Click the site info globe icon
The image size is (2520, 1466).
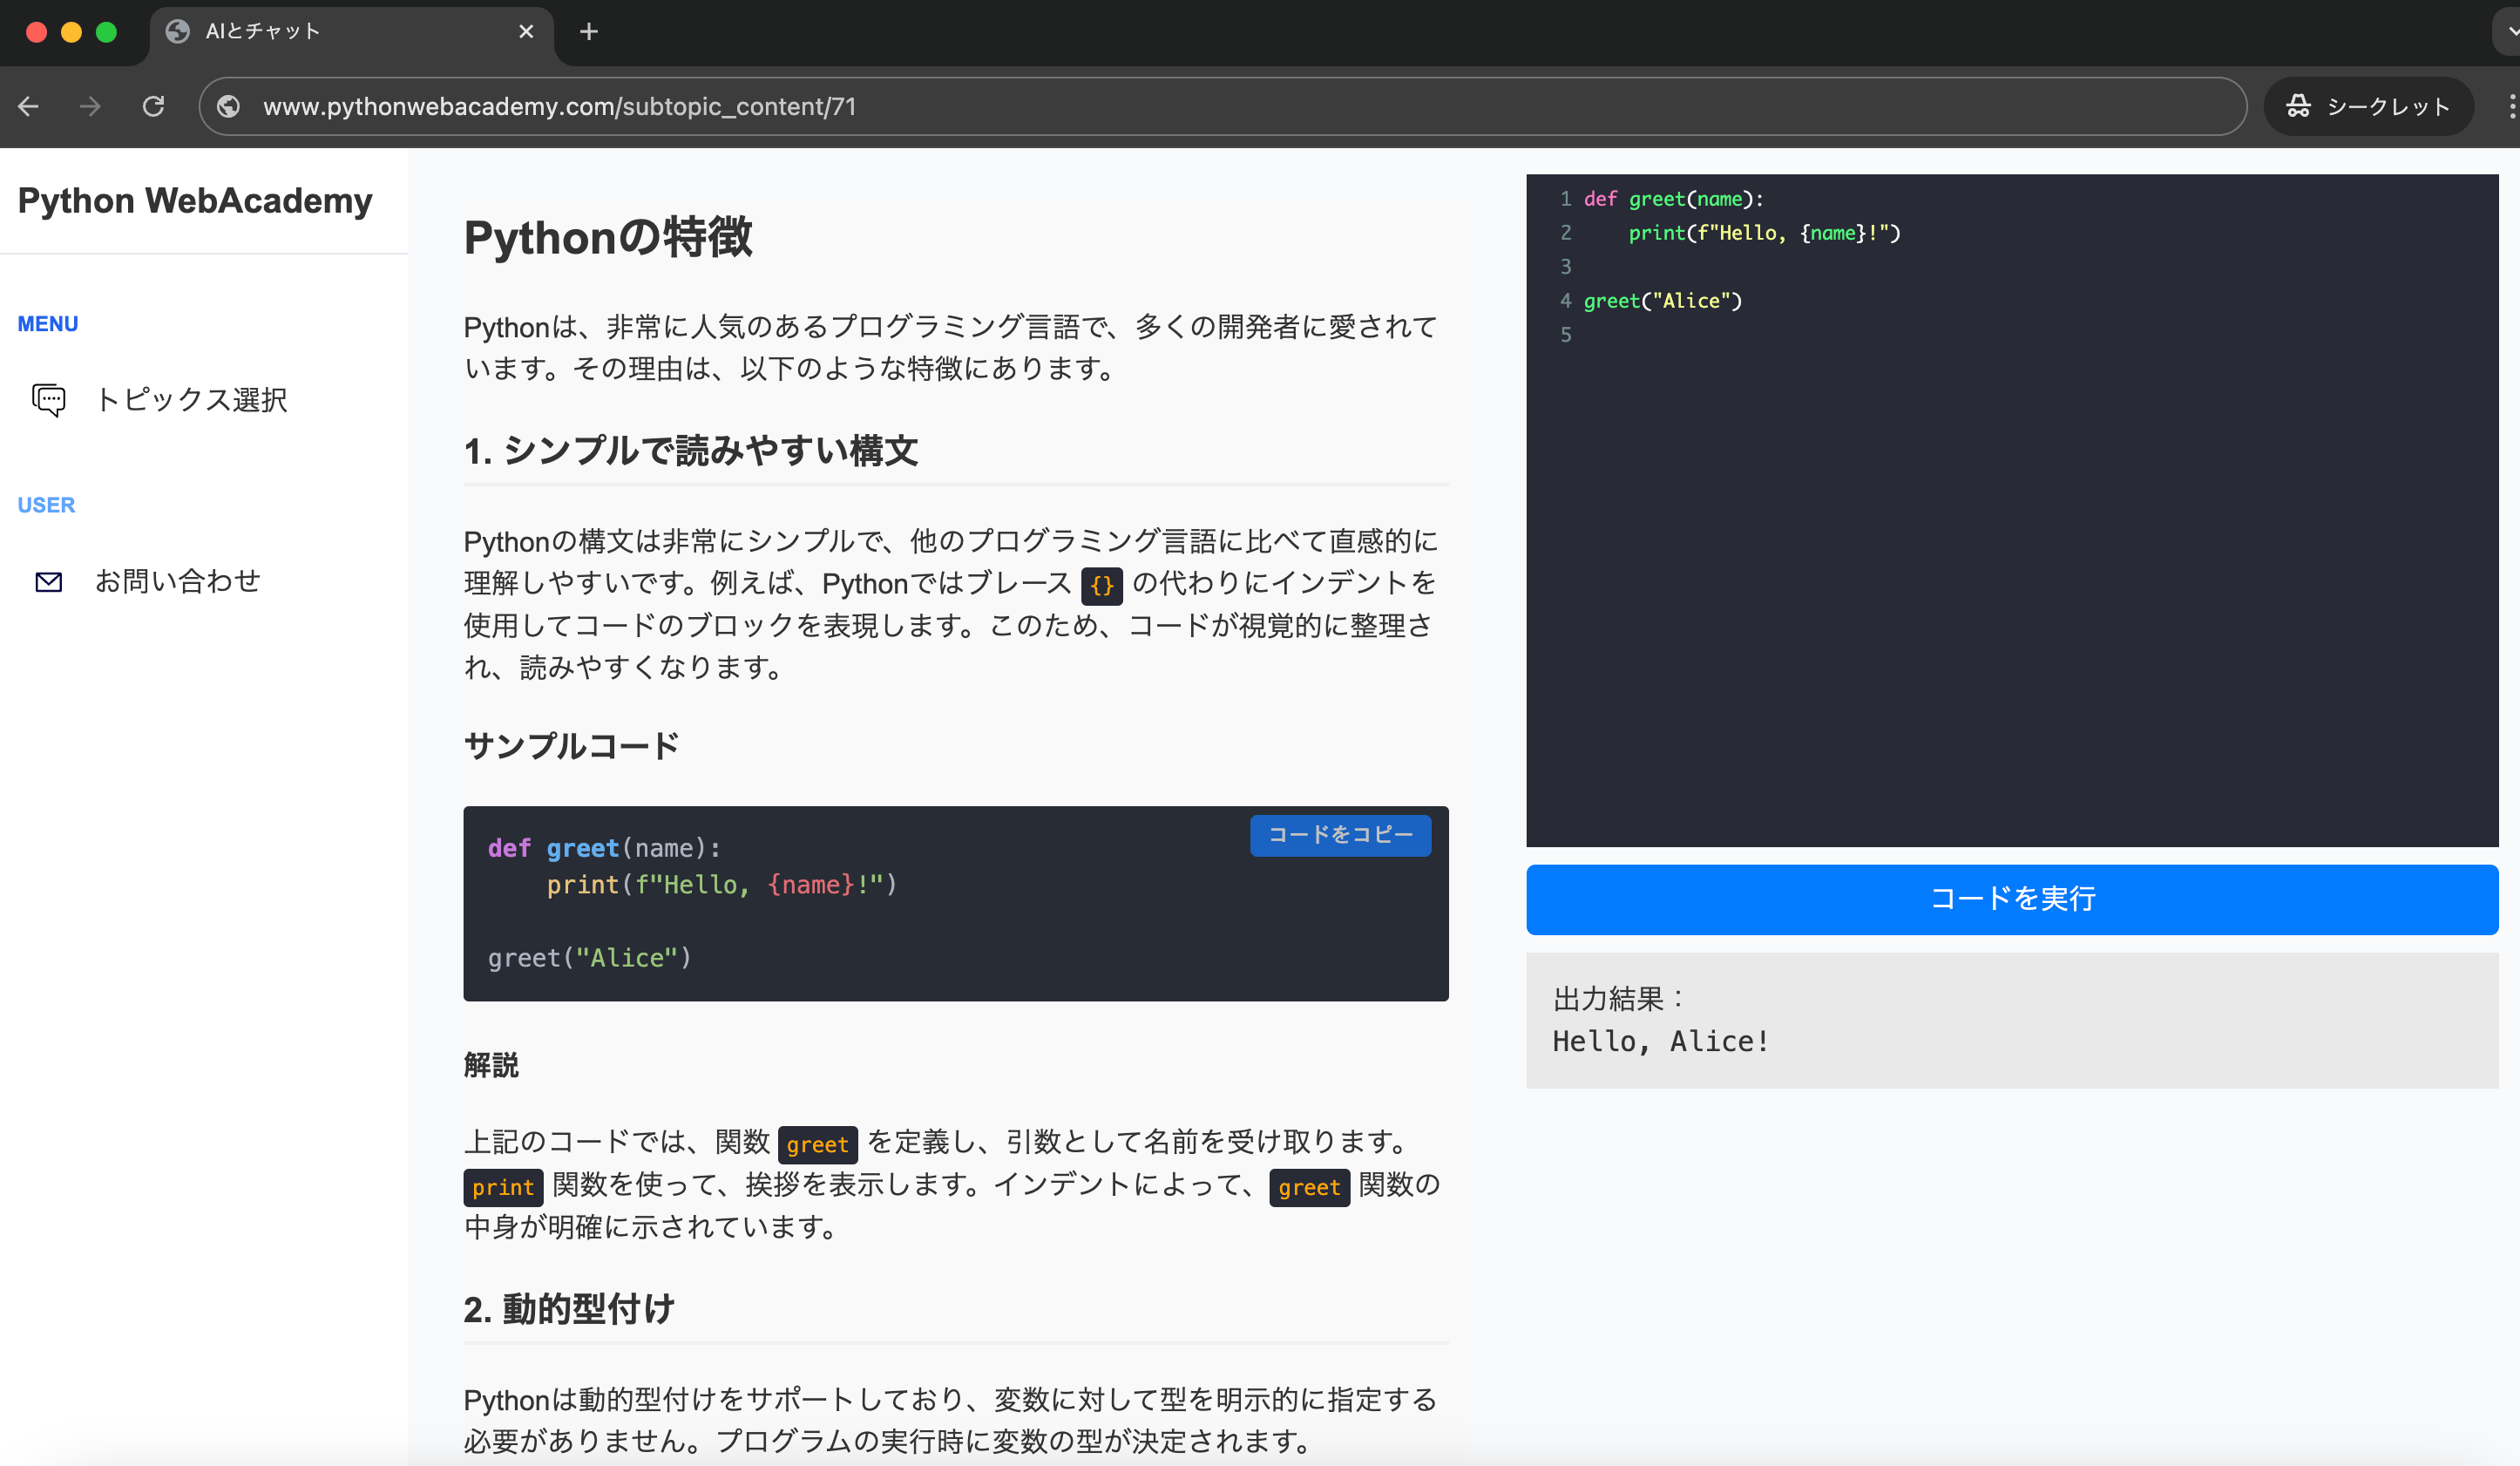229,106
